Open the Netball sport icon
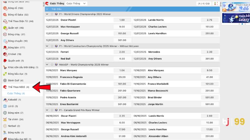 (x=5, y=126)
